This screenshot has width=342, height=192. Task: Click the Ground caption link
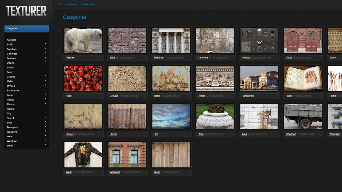coord(114,96)
